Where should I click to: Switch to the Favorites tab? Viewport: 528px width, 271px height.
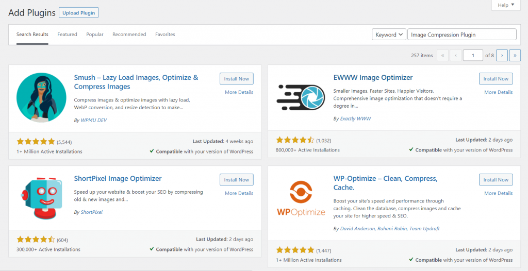[x=165, y=35]
